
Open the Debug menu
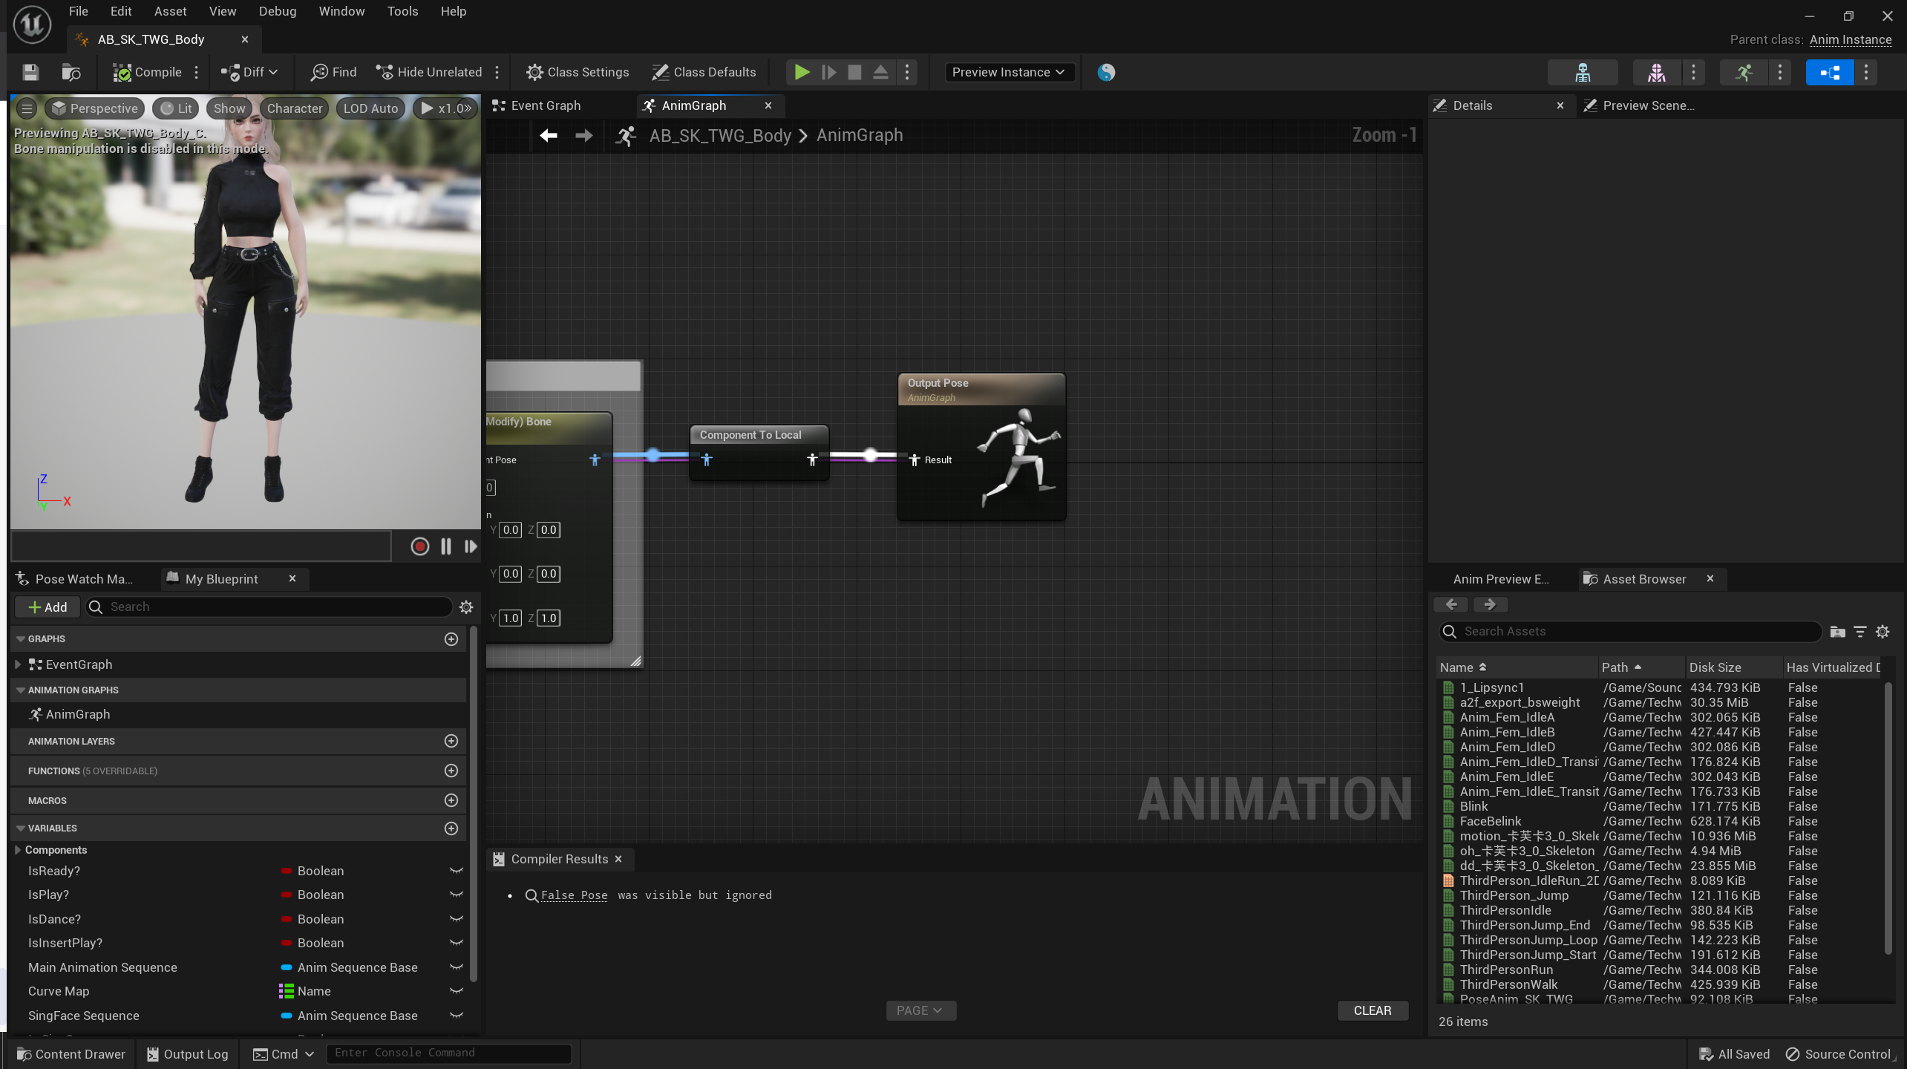(277, 11)
